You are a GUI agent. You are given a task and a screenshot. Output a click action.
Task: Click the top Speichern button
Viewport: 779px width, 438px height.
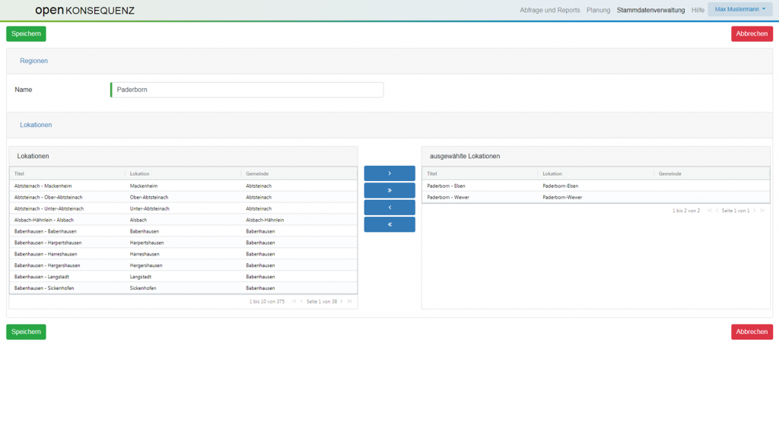point(26,33)
